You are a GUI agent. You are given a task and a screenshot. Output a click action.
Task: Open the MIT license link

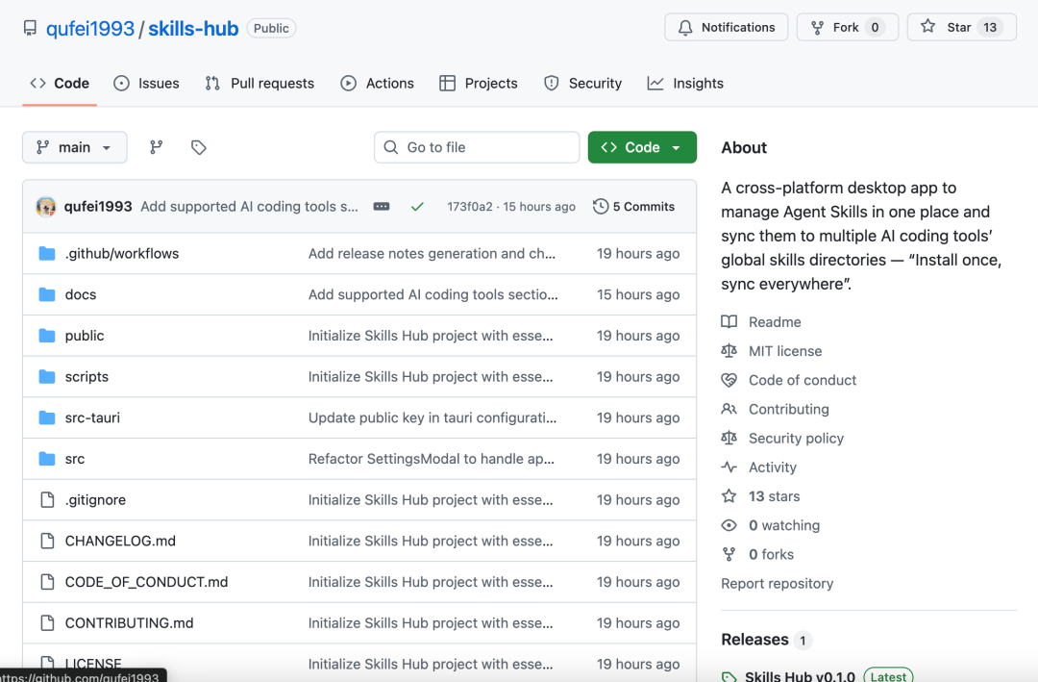pyautogui.click(x=785, y=351)
